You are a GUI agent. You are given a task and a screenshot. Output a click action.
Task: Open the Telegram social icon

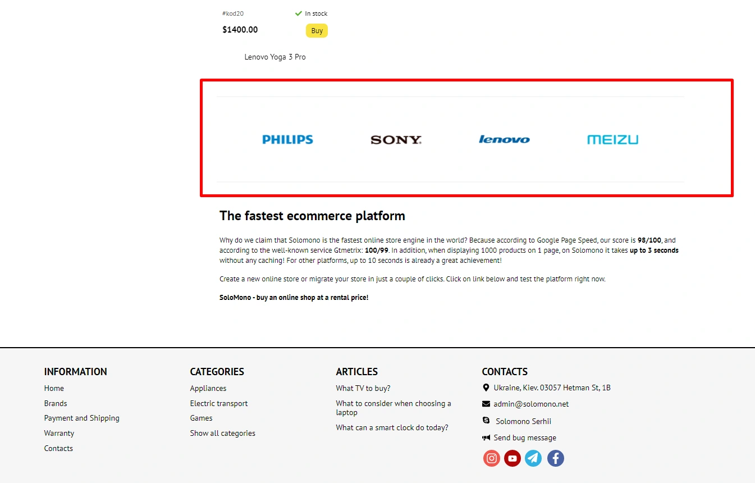[x=533, y=458]
